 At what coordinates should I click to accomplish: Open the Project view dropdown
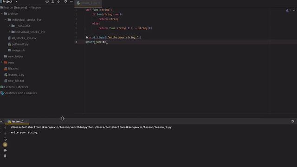[17, 1]
